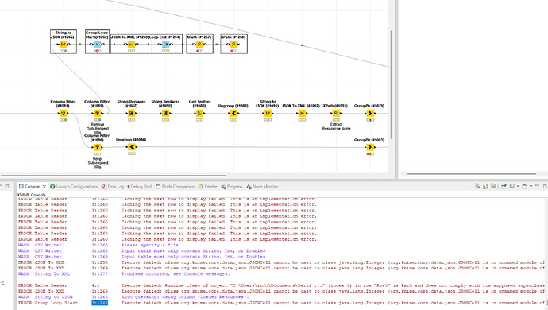Click ERROR JSON To XML 3:1256 line
548x310 pixels.
pyautogui.click(x=281, y=262)
